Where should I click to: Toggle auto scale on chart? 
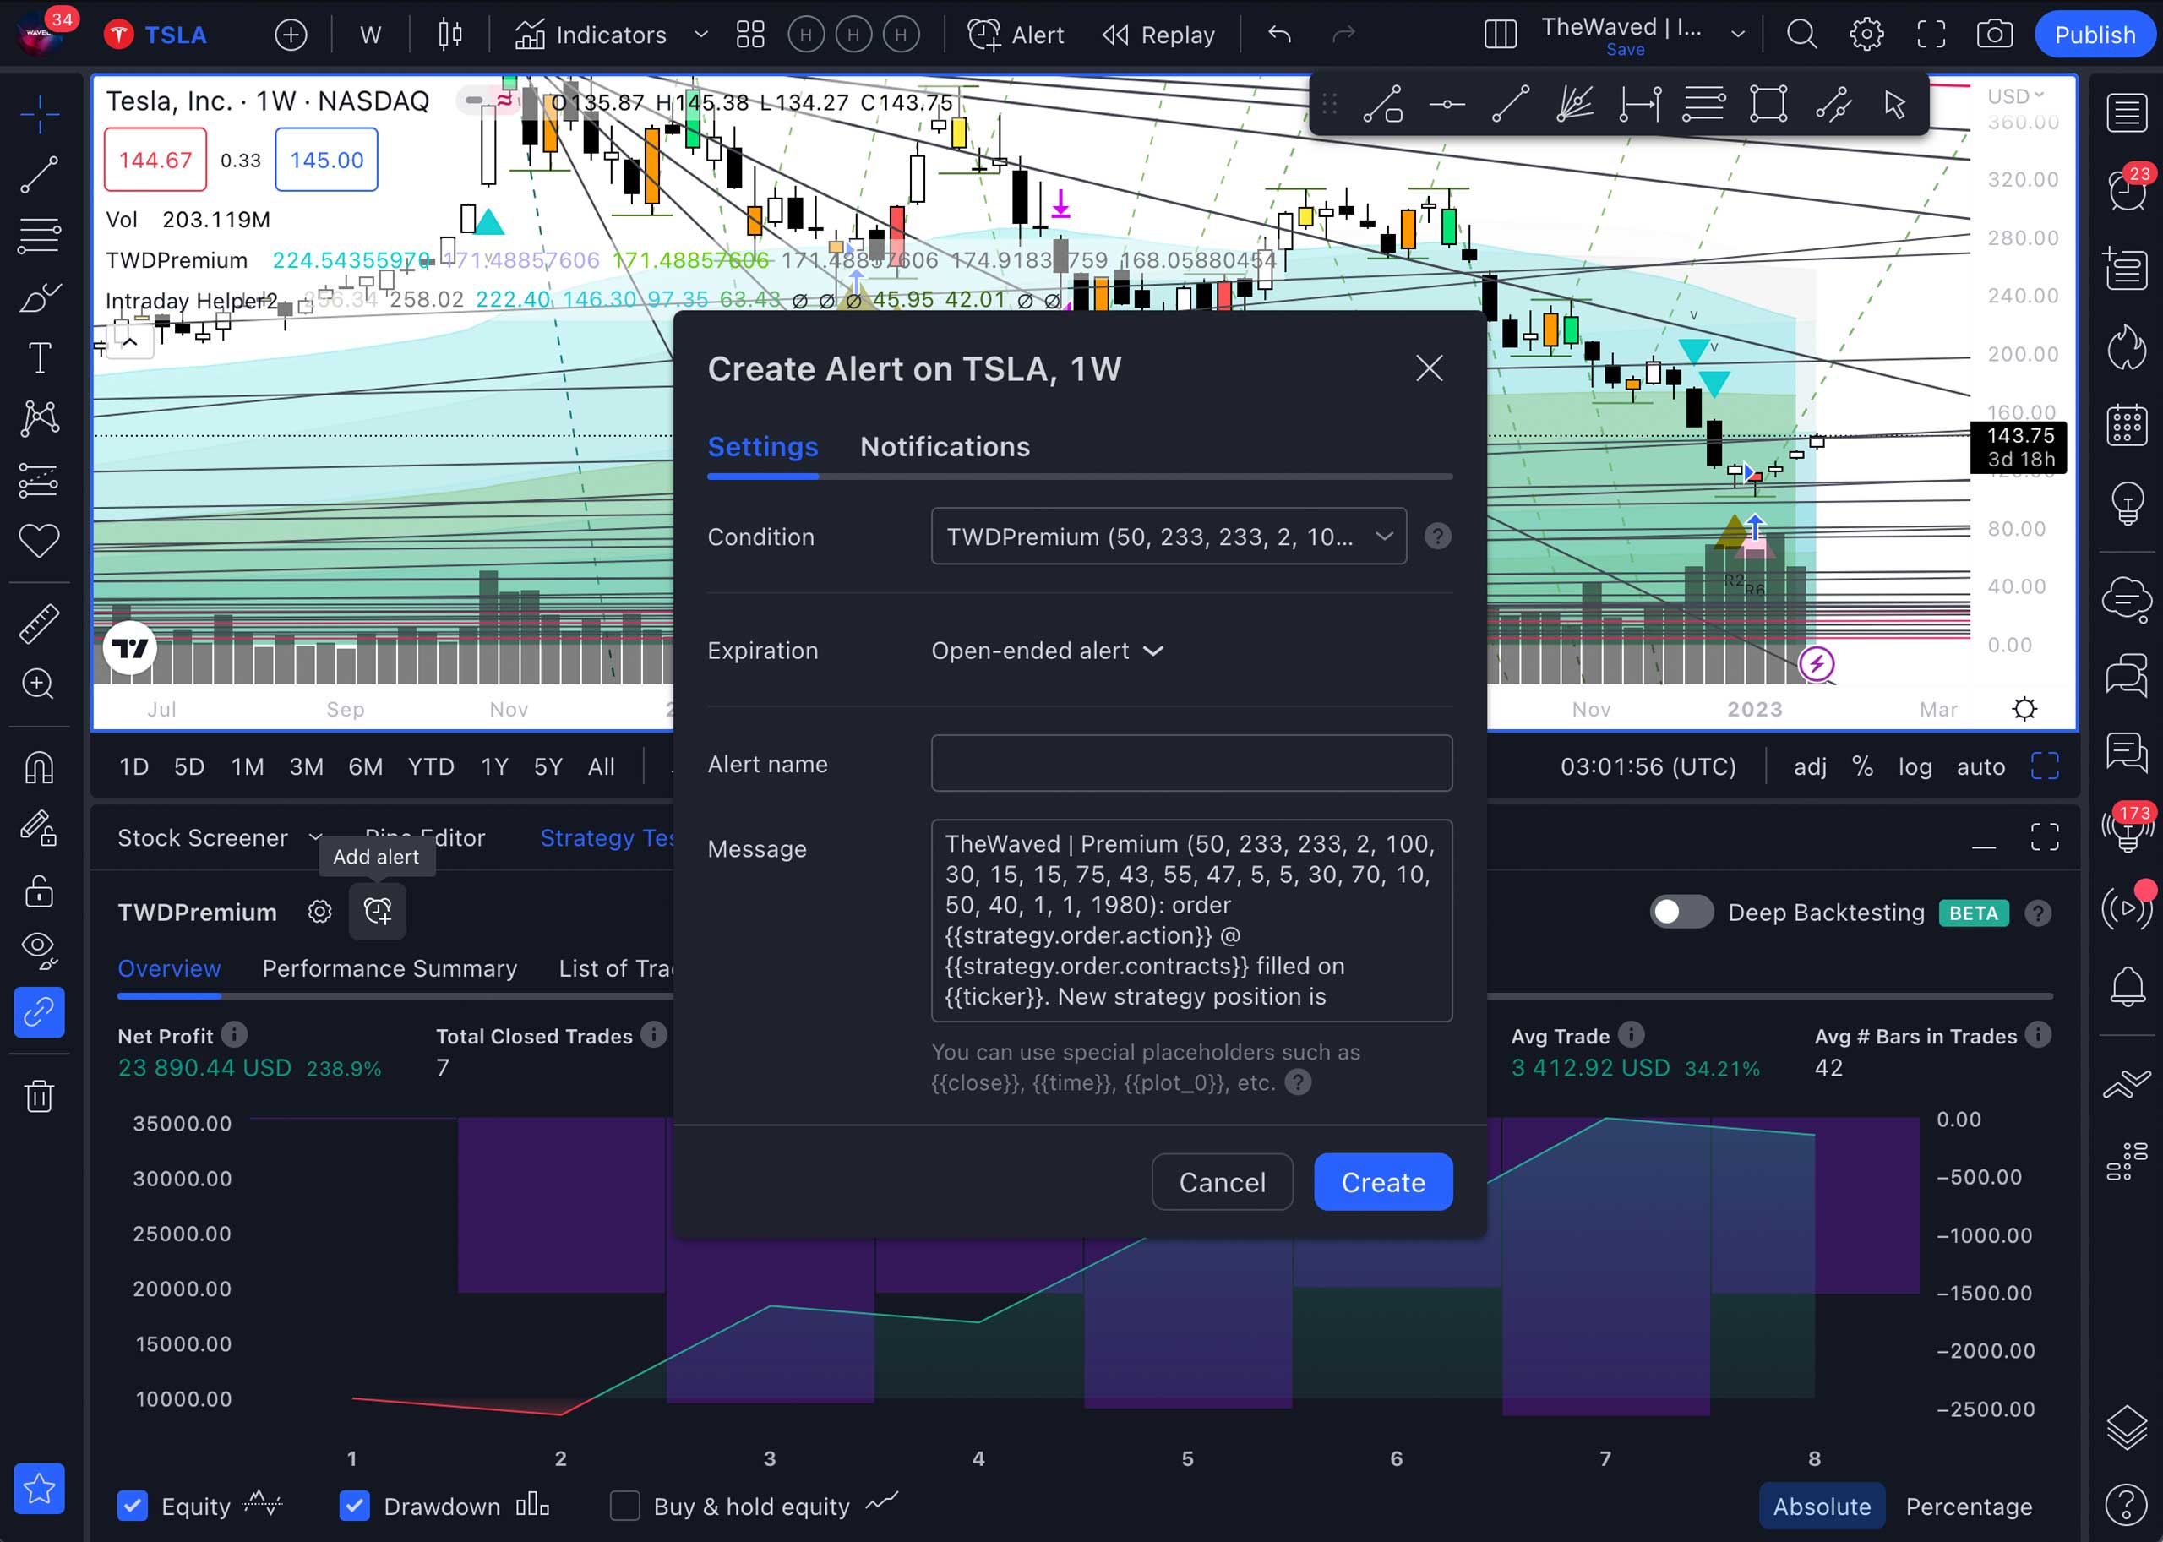point(1980,766)
